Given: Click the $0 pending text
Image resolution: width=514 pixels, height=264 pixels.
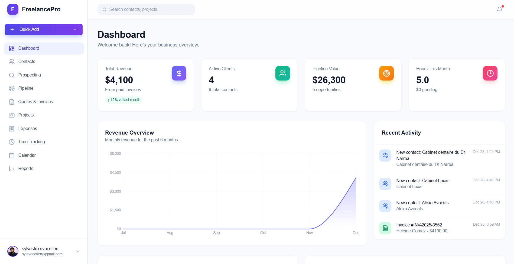Looking at the screenshot, I should (427, 90).
